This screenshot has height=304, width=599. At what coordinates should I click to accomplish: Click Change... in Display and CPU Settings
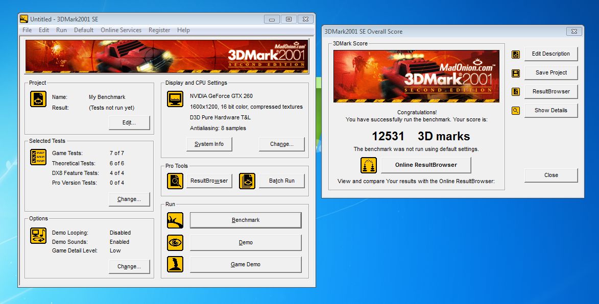click(x=282, y=144)
